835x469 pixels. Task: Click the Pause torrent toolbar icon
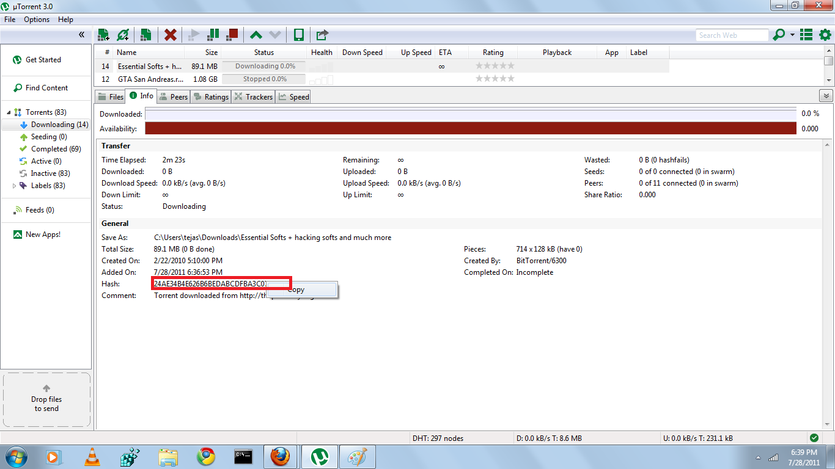click(213, 35)
